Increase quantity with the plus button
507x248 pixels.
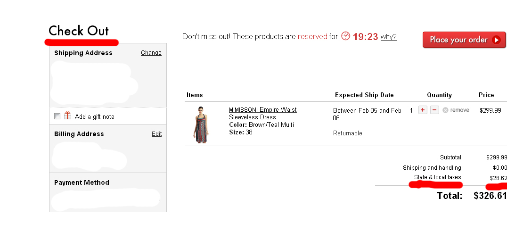click(423, 110)
